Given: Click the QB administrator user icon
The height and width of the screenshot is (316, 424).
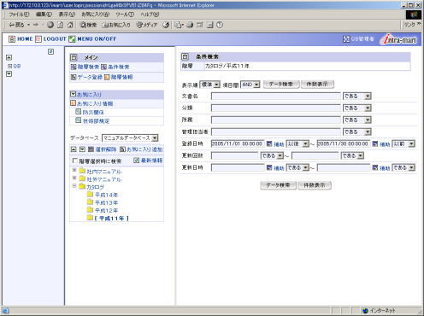Looking at the screenshot, I should coord(346,39).
